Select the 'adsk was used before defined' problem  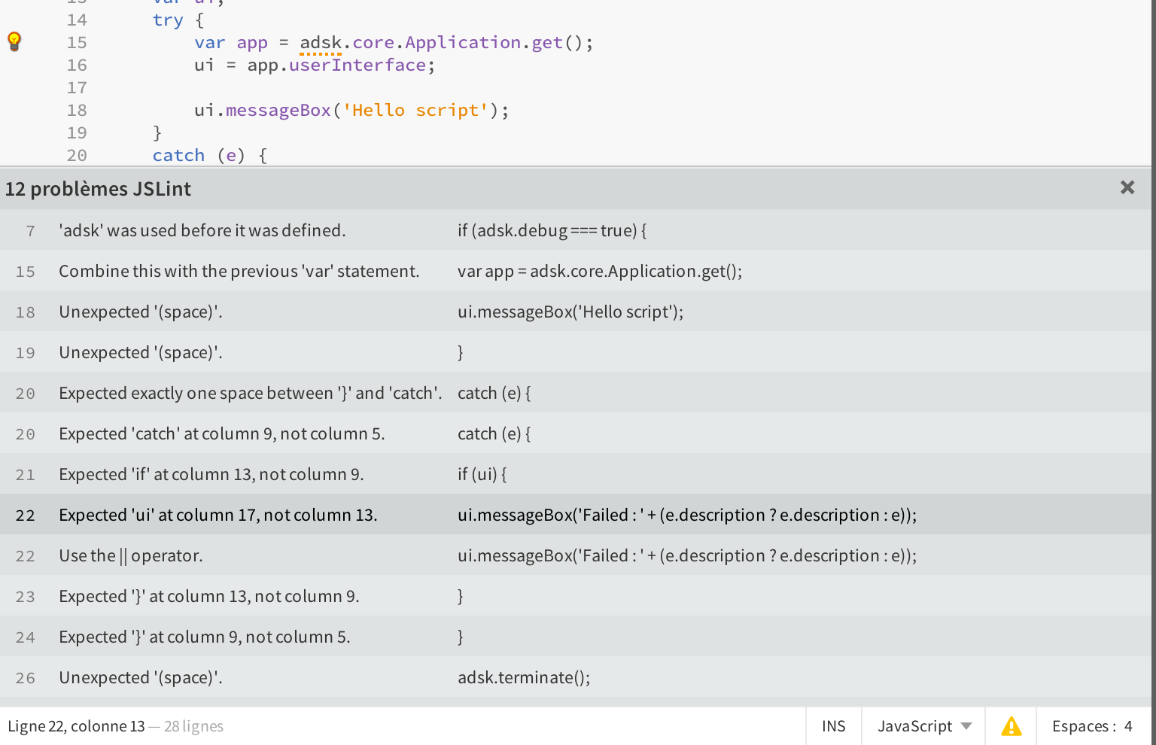pos(202,230)
